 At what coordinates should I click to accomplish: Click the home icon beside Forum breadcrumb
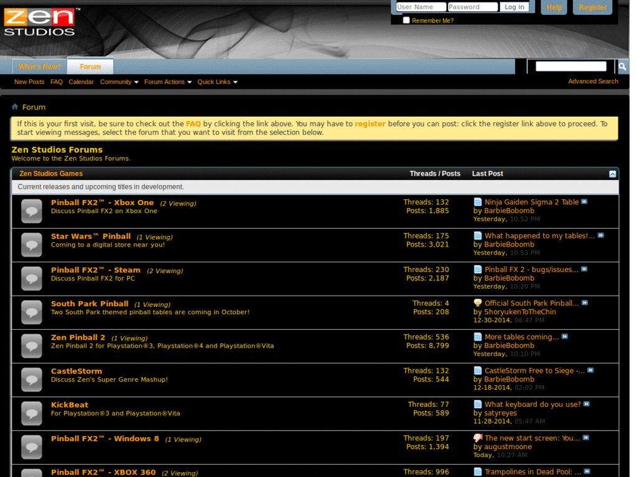pos(15,107)
